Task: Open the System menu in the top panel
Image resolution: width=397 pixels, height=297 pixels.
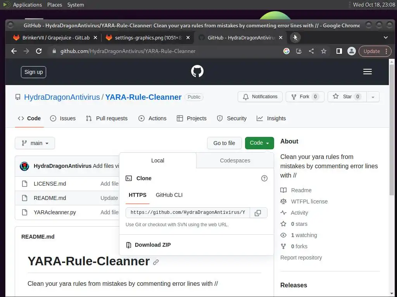Action: pos(76,5)
